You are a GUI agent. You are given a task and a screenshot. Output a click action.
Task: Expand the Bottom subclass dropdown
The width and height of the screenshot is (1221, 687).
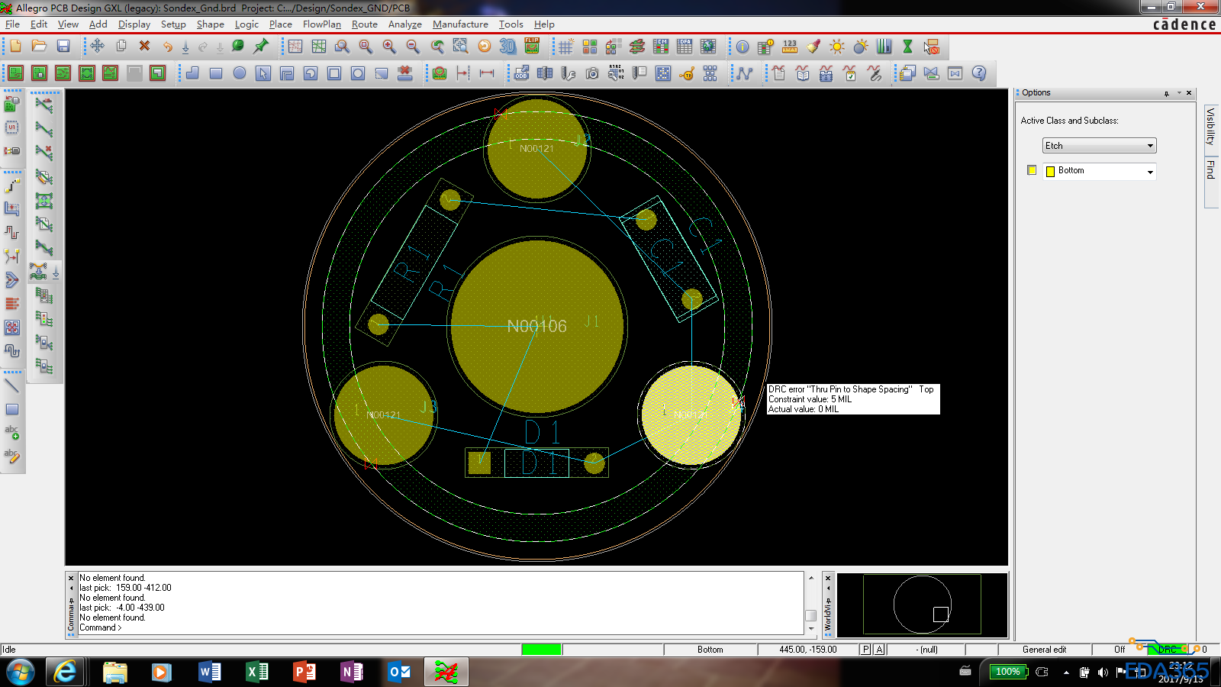[x=1150, y=172]
